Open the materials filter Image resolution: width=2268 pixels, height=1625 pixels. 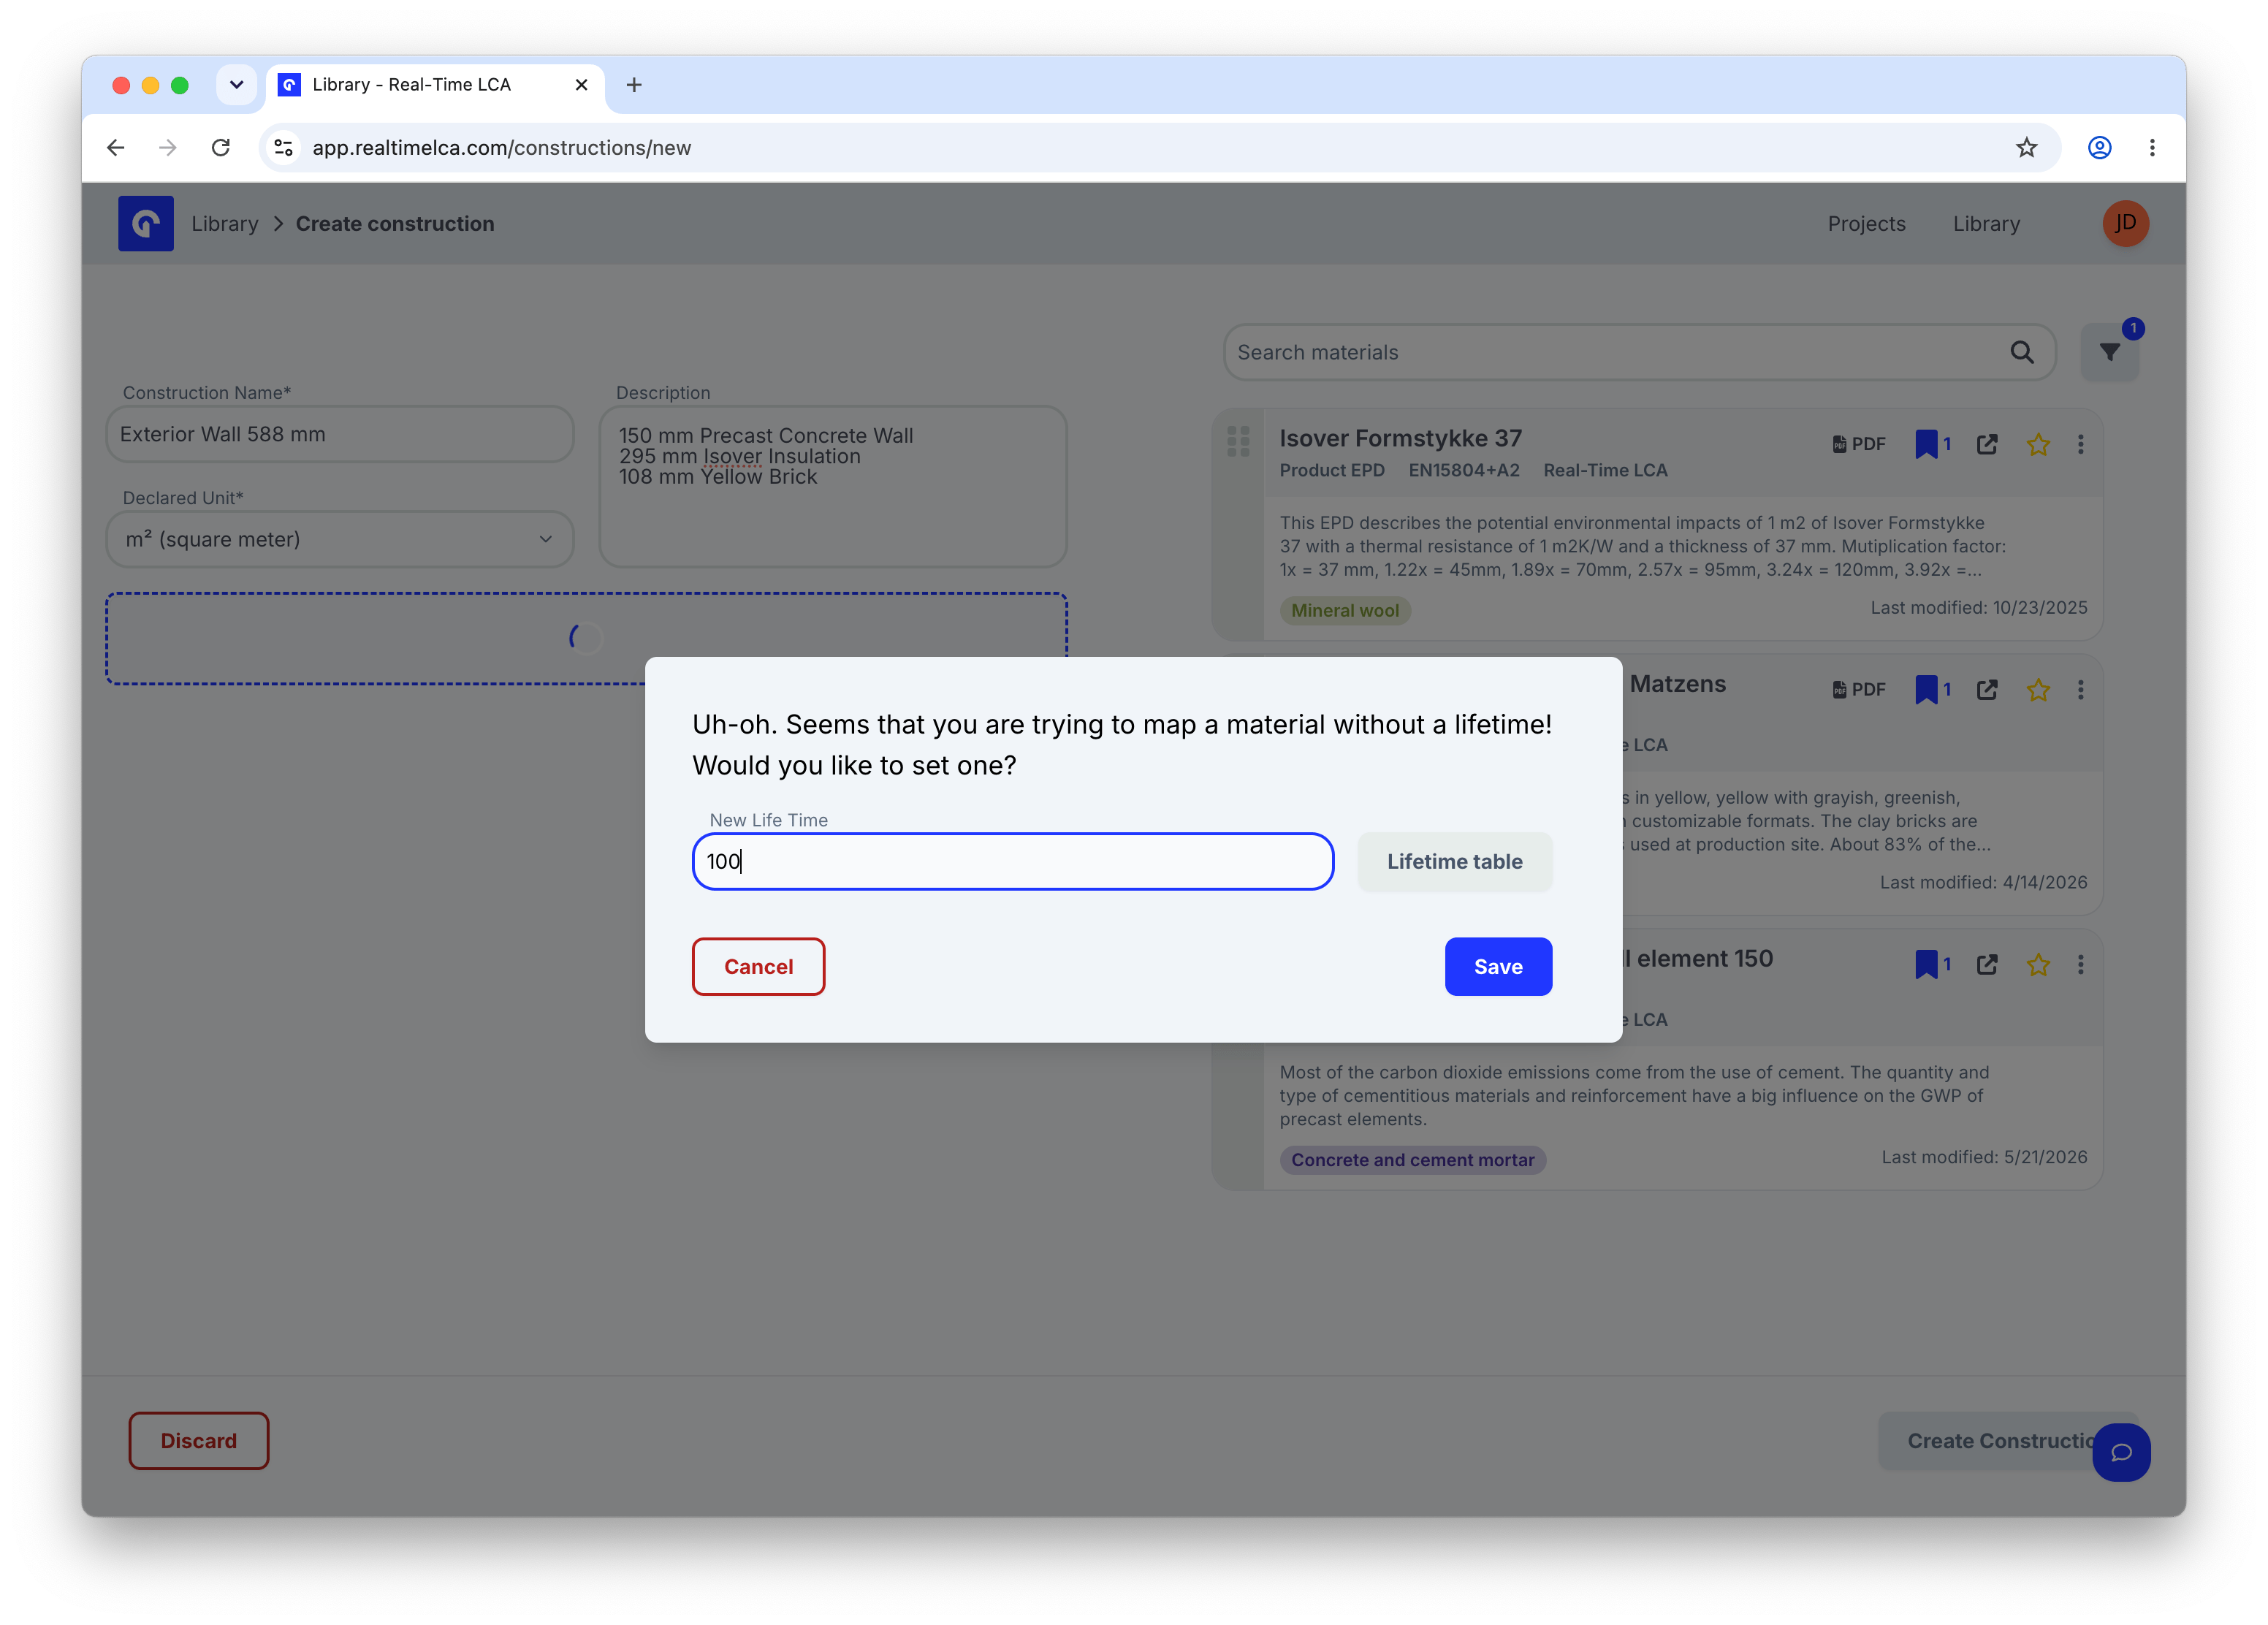pyautogui.click(x=2109, y=352)
